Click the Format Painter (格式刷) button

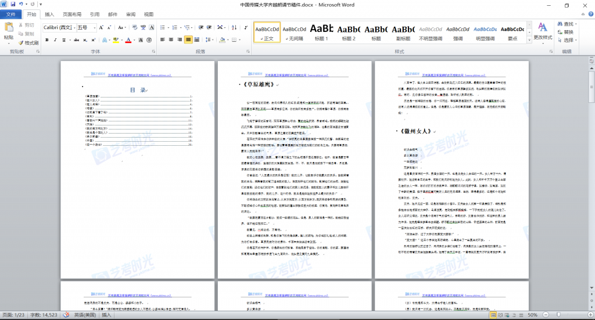[28, 43]
